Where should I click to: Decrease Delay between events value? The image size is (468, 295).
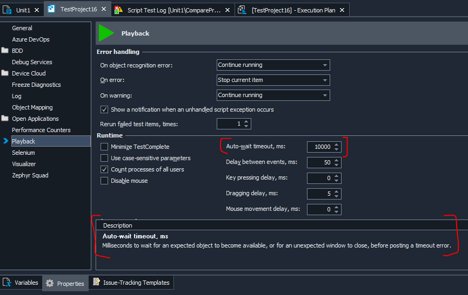336,165
